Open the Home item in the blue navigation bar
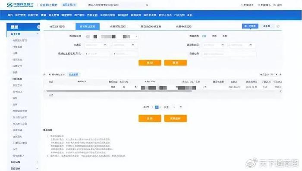Image resolution: width=302 pixels, height=171 pixels. click(x=10, y=15)
